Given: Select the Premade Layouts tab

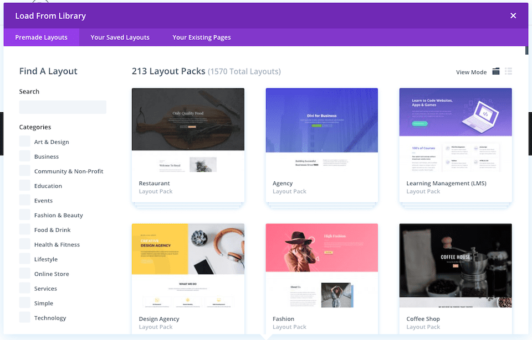Looking at the screenshot, I should (41, 37).
